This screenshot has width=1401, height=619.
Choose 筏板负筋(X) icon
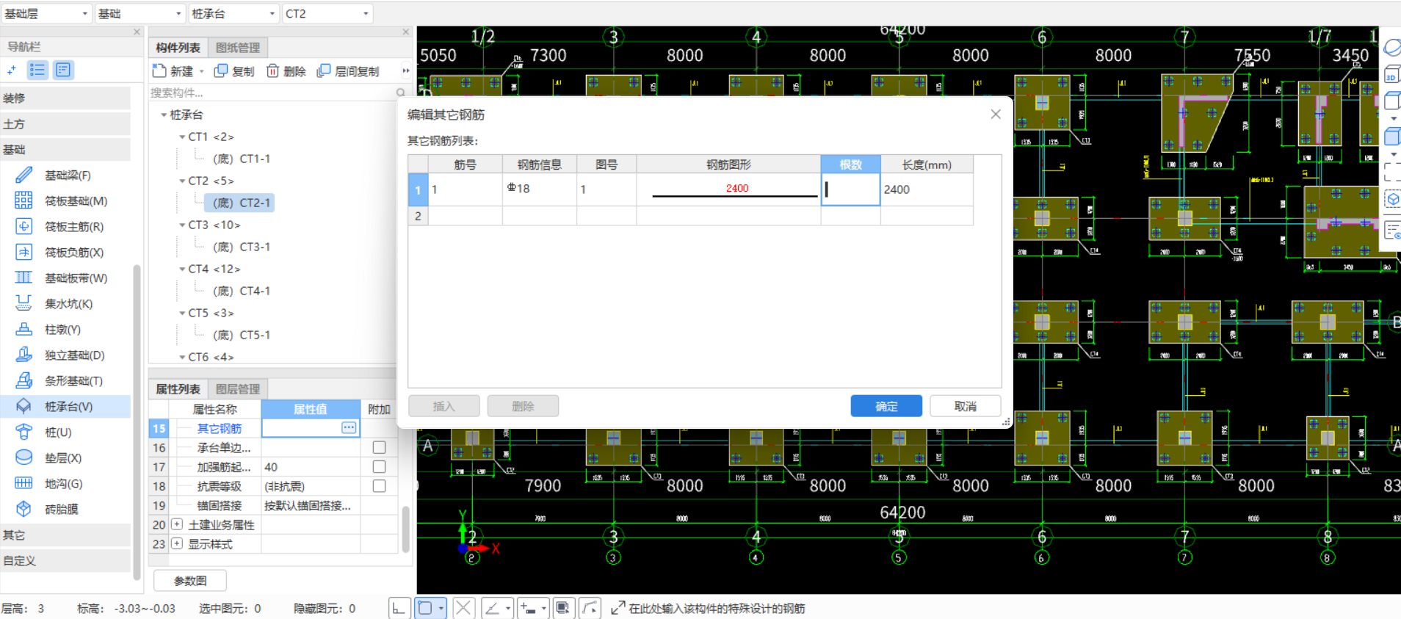point(23,252)
